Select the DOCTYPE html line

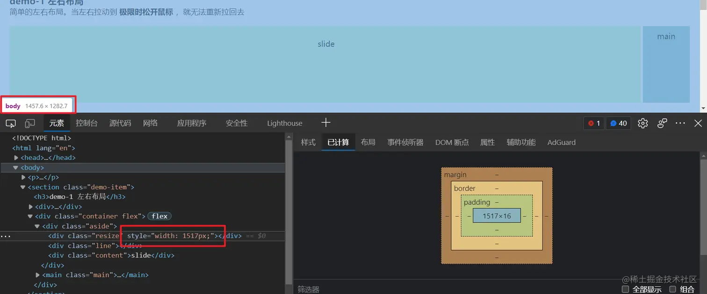coord(42,138)
